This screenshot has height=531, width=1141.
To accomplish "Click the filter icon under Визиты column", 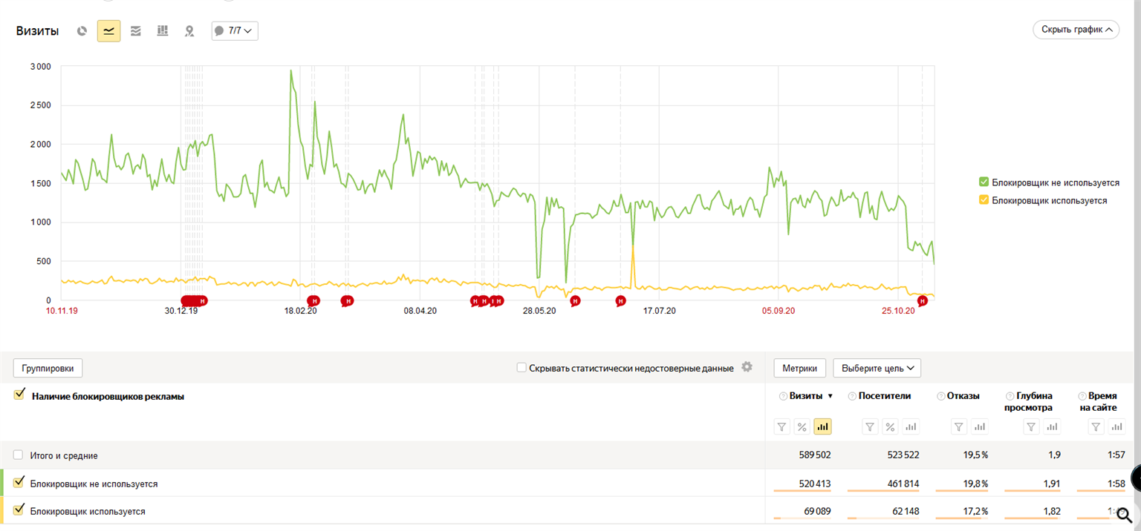I will coord(781,426).
